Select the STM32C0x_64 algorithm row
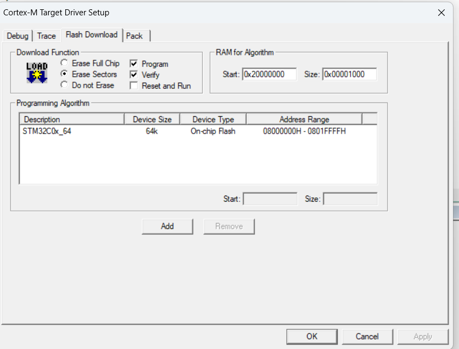This screenshot has height=349, width=459. tap(198, 131)
